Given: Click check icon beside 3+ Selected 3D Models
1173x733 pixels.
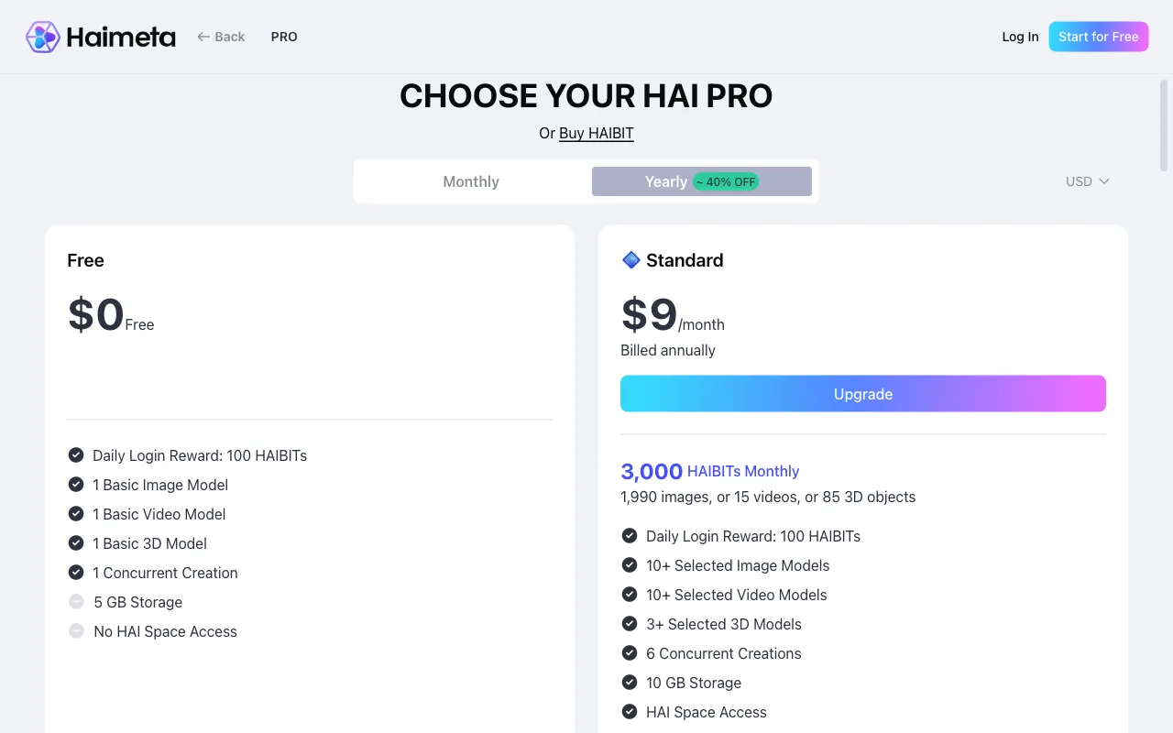Looking at the screenshot, I should 630,624.
